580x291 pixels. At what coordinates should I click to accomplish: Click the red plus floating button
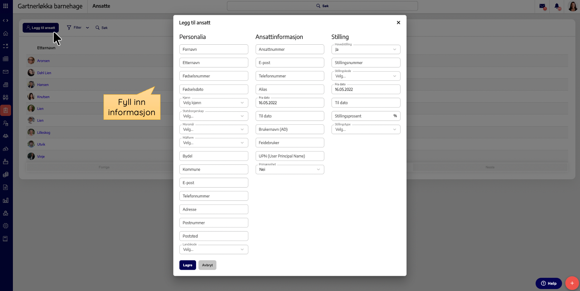[x=572, y=283]
